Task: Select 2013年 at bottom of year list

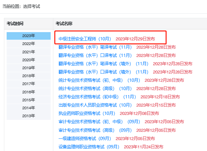Action: [x=28, y=116]
